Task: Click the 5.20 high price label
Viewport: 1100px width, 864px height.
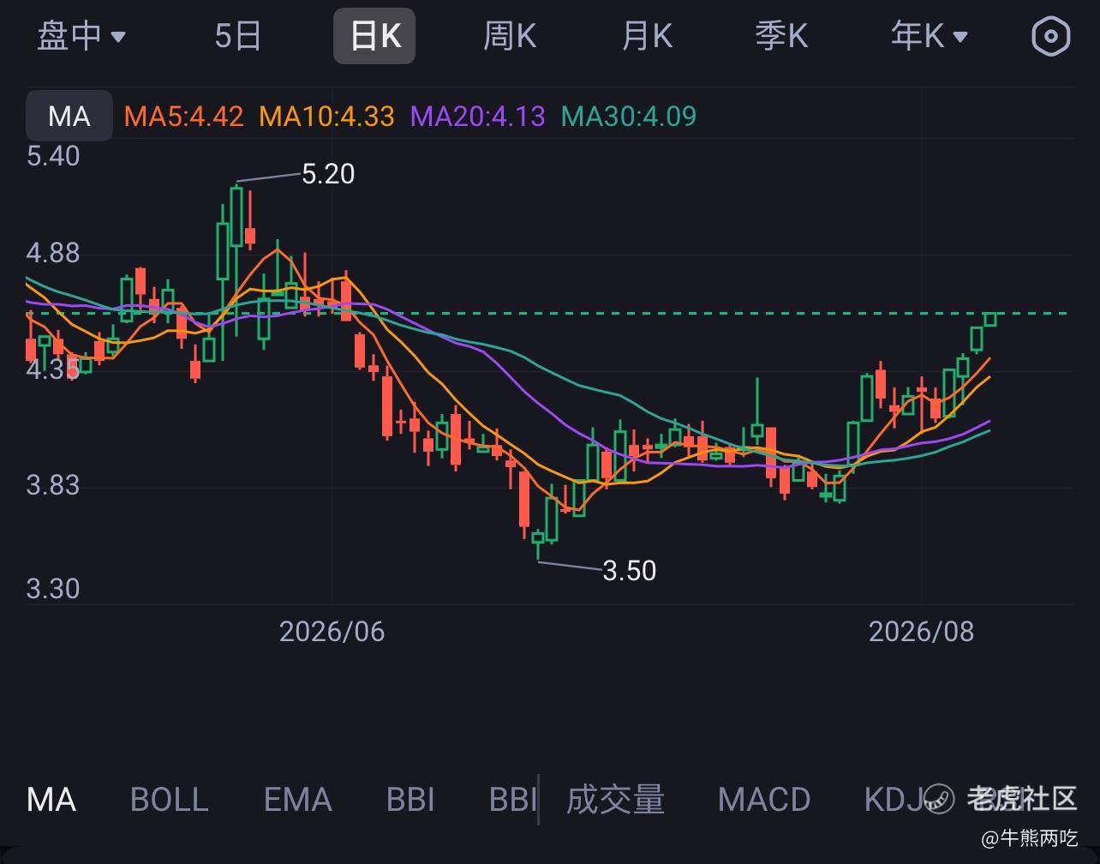Action: [x=328, y=174]
